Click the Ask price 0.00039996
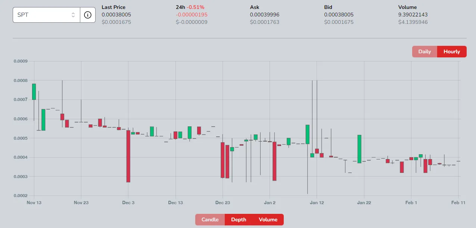Image resolution: width=476 pixels, height=228 pixels. [x=265, y=15]
